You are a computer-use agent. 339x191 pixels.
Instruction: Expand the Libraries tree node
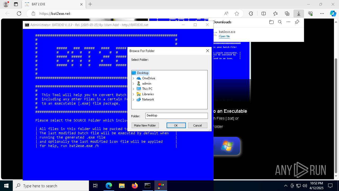coord(133,94)
